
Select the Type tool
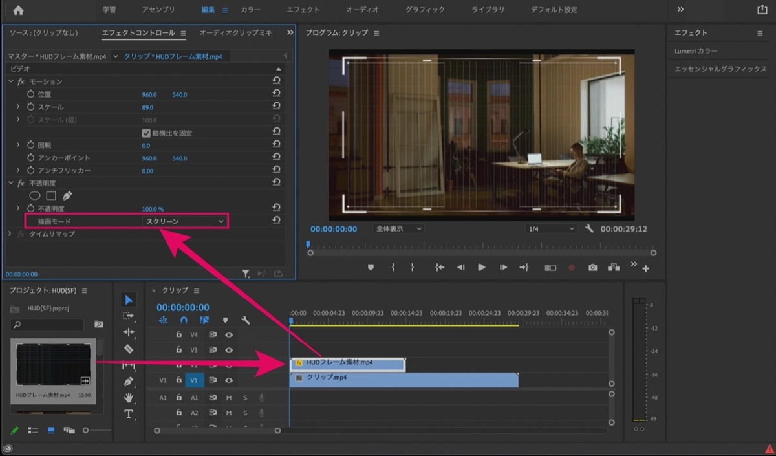[129, 414]
